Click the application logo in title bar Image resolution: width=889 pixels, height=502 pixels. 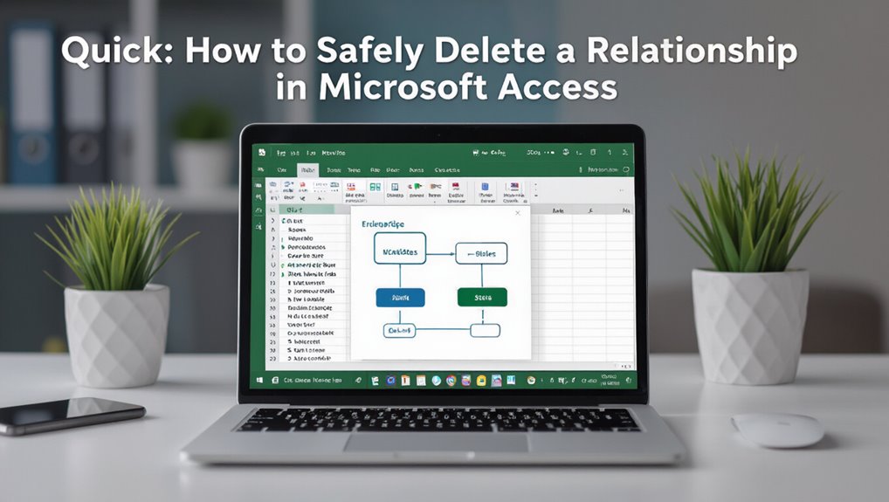point(262,153)
